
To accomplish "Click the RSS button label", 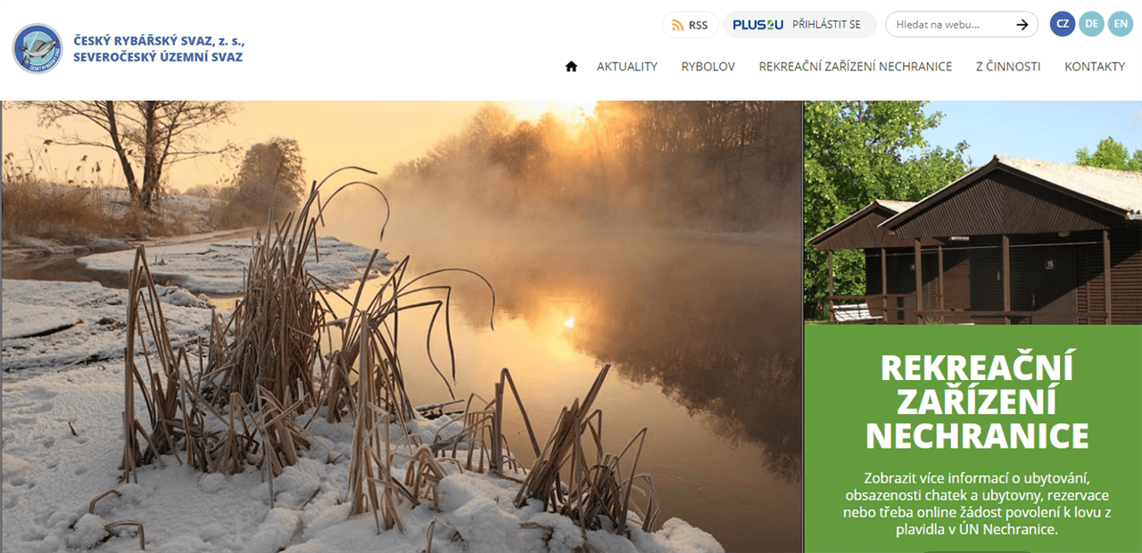I will tap(698, 25).
